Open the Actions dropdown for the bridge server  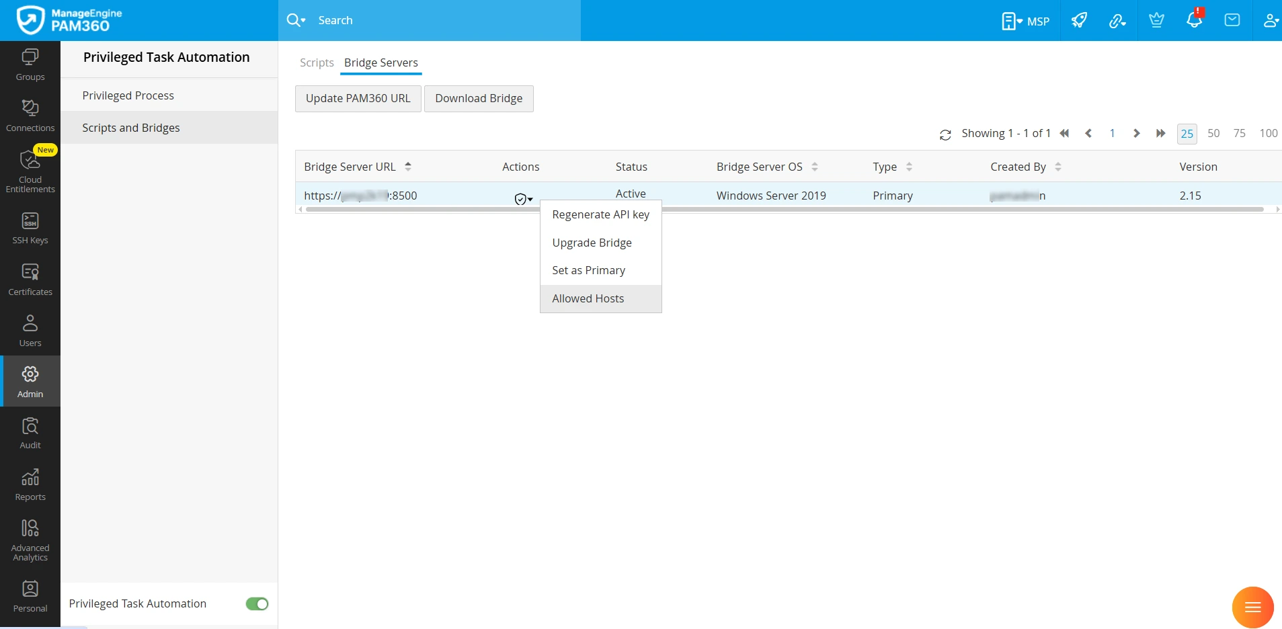[x=522, y=198]
